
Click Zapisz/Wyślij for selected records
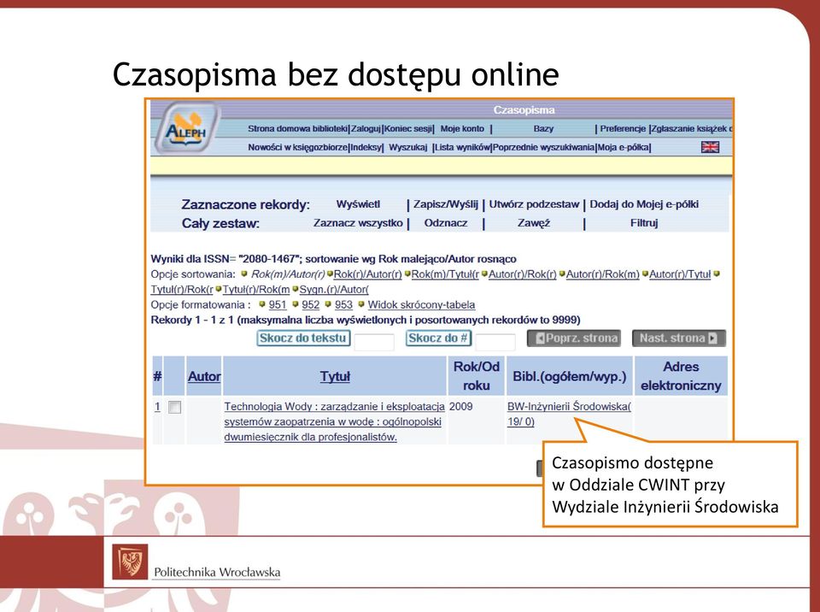tap(446, 204)
